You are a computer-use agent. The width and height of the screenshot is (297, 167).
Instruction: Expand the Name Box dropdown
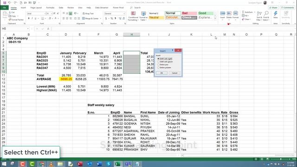point(28,29)
